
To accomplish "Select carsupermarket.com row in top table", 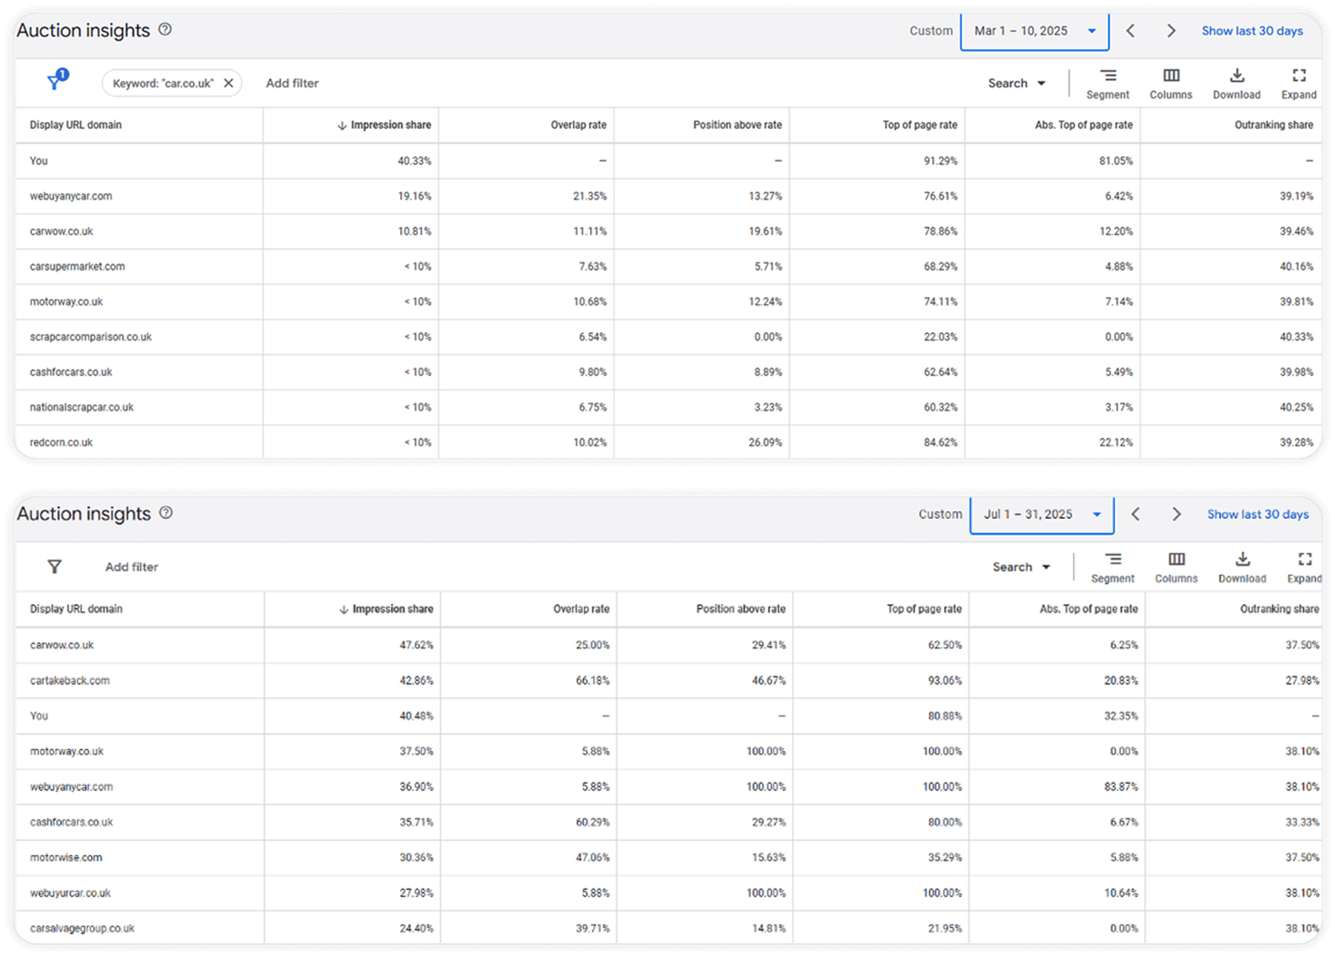I will [668, 266].
